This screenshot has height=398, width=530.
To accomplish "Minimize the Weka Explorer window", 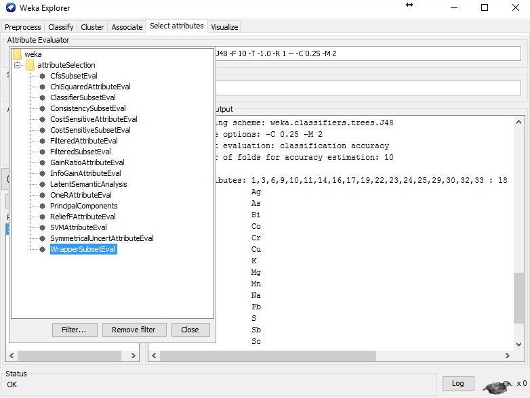I will coord(454,7).
